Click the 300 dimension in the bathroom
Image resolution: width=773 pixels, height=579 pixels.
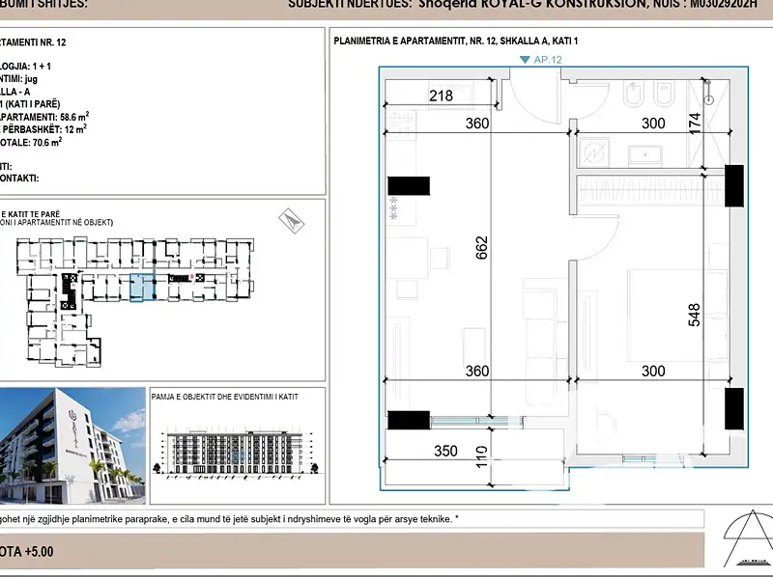coord(653,124)
